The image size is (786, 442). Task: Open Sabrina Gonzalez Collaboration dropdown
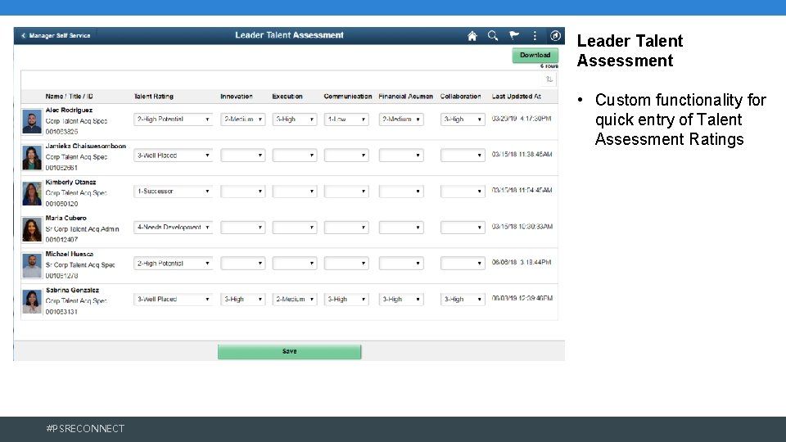[x=463, y=300]
